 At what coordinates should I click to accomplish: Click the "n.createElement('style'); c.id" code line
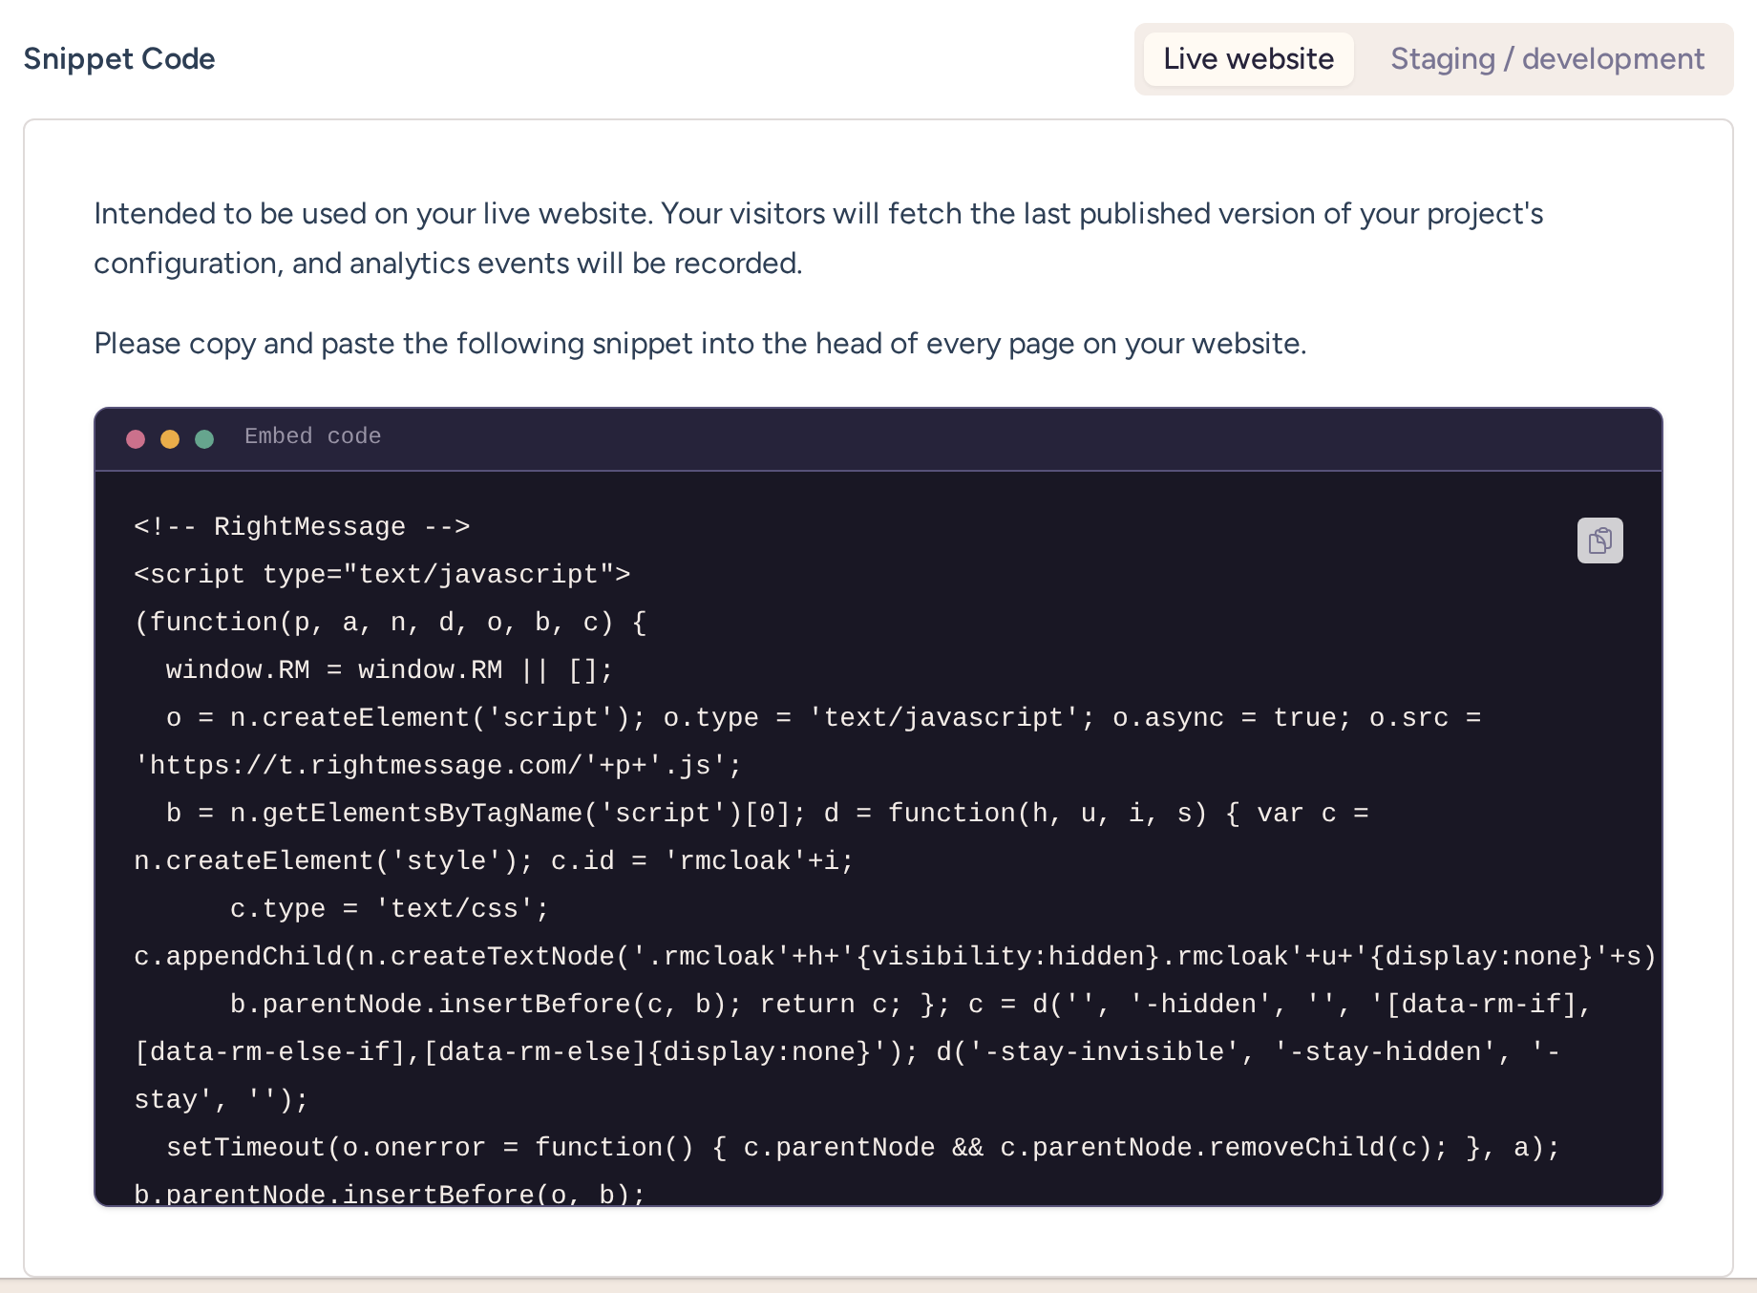[494, 861]
